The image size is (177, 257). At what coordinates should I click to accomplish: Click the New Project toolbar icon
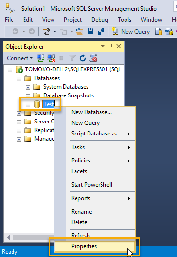(47, 31)
